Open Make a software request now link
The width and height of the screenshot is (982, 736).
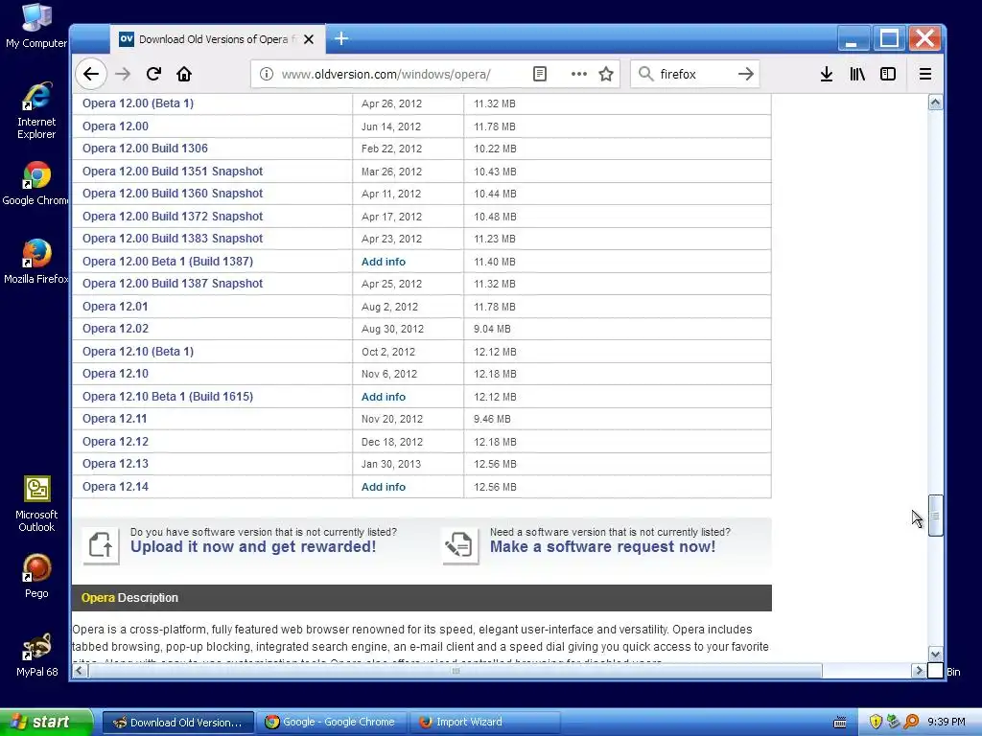coord(602,546)
